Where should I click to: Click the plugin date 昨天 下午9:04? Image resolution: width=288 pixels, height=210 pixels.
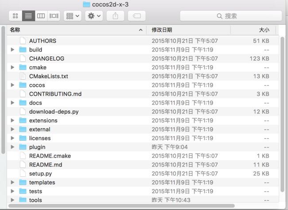(x=170, y=147)
